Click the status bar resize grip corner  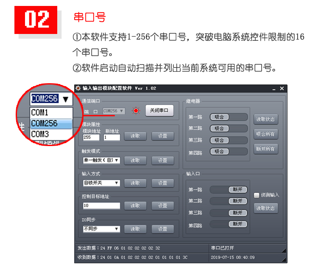click(284, 259)
